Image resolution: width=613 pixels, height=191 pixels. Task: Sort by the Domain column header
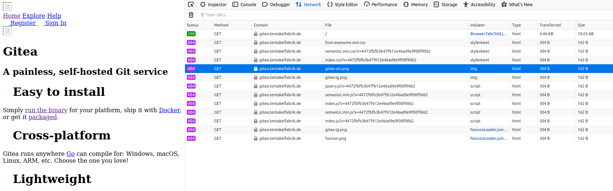(287, 25)
